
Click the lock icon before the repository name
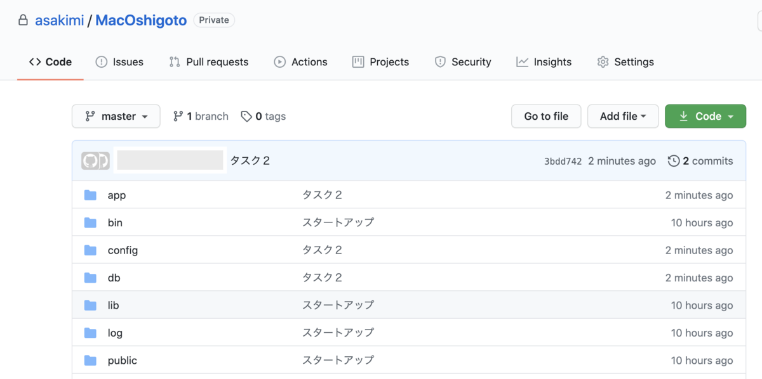23,20
